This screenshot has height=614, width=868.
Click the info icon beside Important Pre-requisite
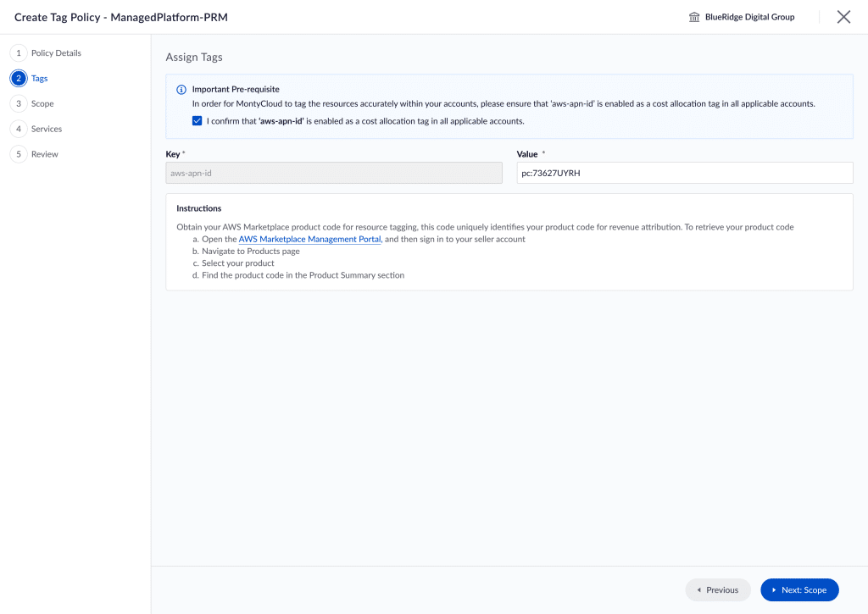(x=181, y=90)
